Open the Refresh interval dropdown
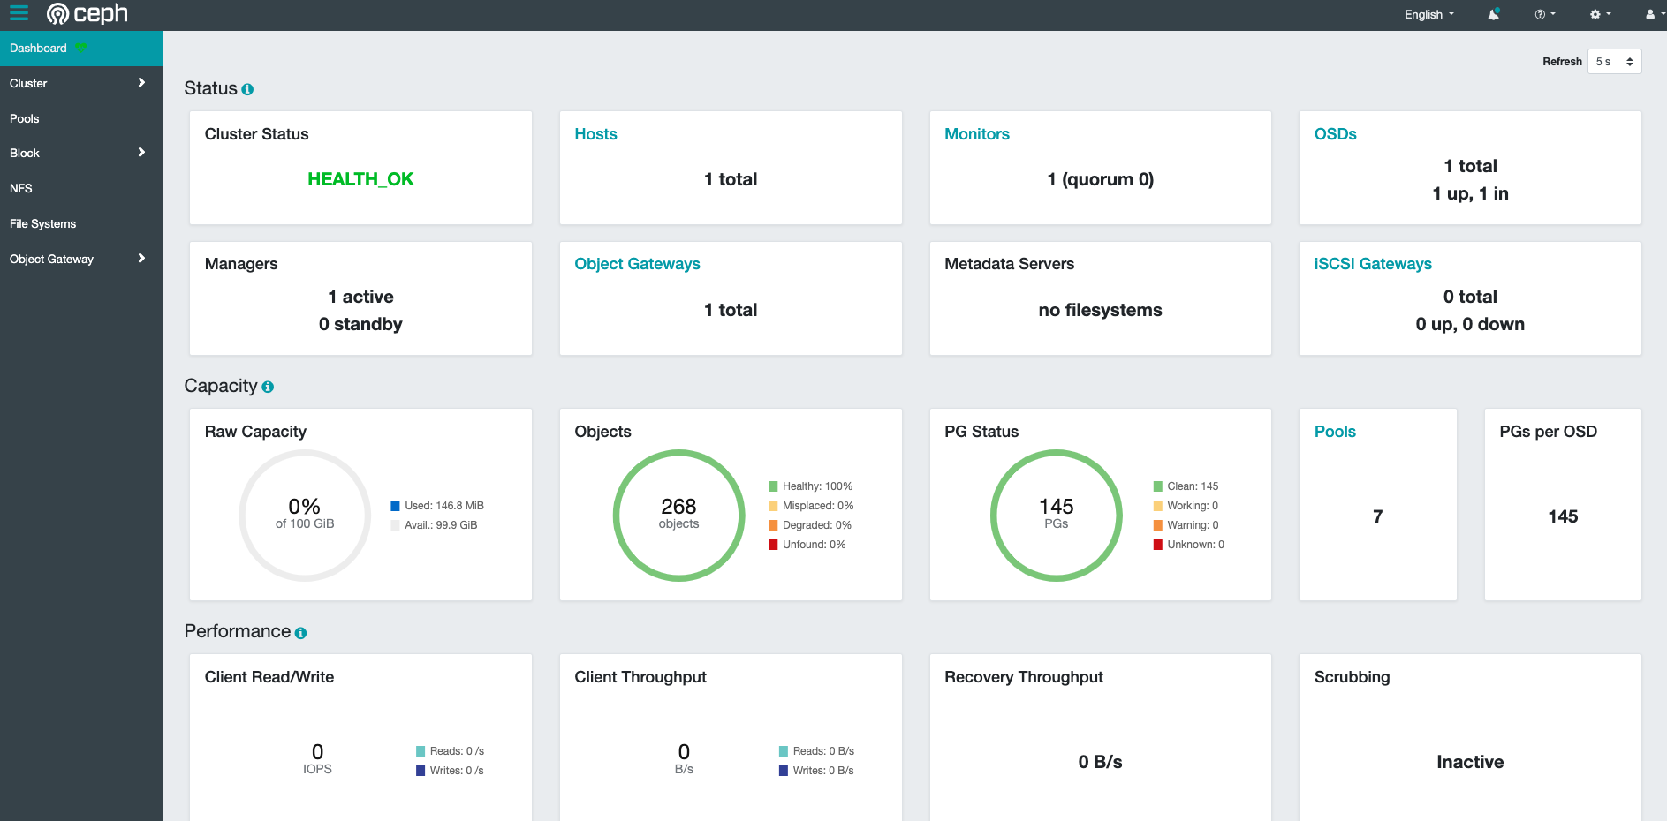 point(1614,62)
